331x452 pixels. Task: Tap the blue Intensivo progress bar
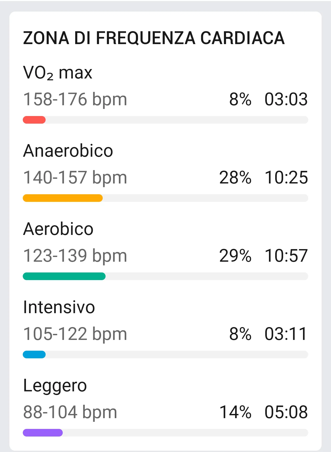(x=34, y=355)
